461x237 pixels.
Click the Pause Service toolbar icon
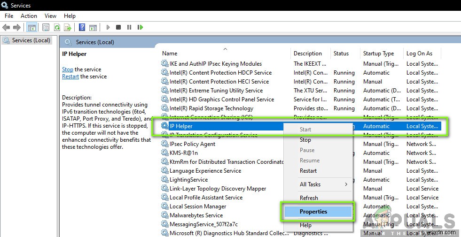click(x=129, y=27)
